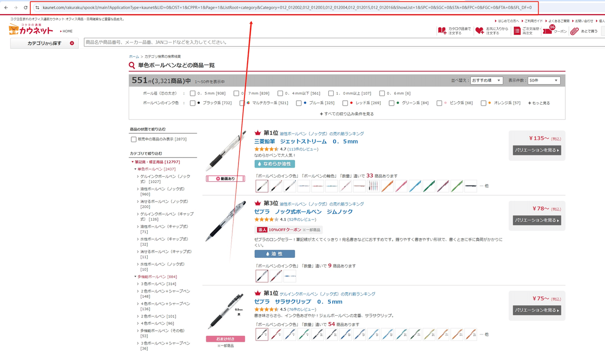
Task: Open ゼブラ ノック式ボールペン ジムノック title
Action: (304, 212)
